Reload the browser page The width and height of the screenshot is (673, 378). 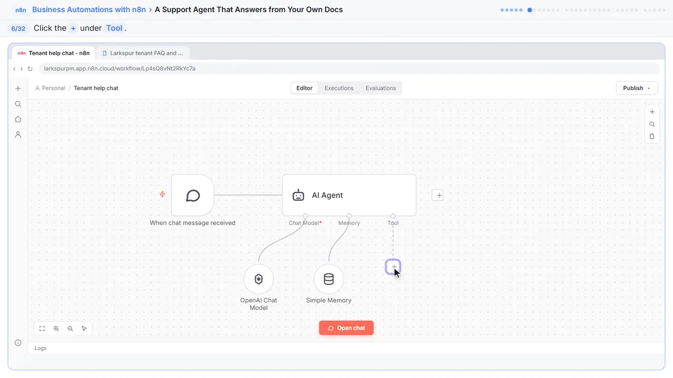point(30,69)
